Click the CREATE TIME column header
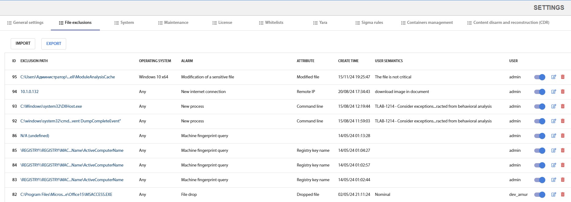 pos(348,61)
